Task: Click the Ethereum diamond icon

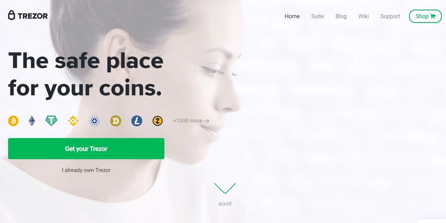Action: [x=32, y=121]
